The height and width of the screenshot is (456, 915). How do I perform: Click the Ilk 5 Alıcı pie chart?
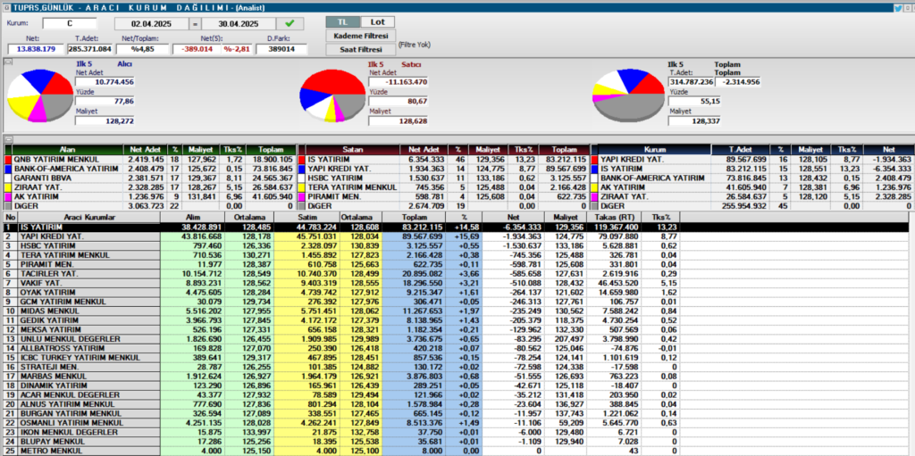(39, 95)
